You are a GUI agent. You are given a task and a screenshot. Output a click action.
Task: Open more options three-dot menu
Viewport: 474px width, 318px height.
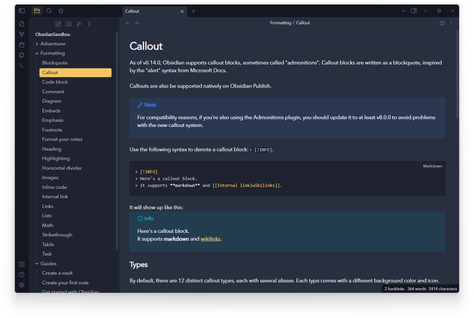(451, 23)
